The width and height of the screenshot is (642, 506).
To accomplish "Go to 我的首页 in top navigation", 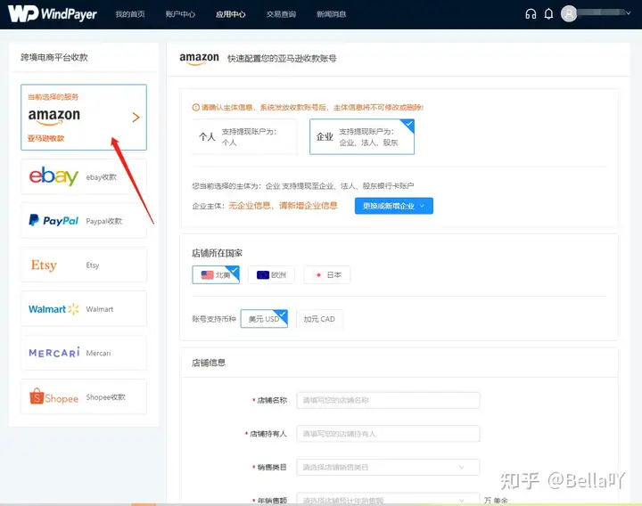I will pyautogui.click(x=130, y=14).
